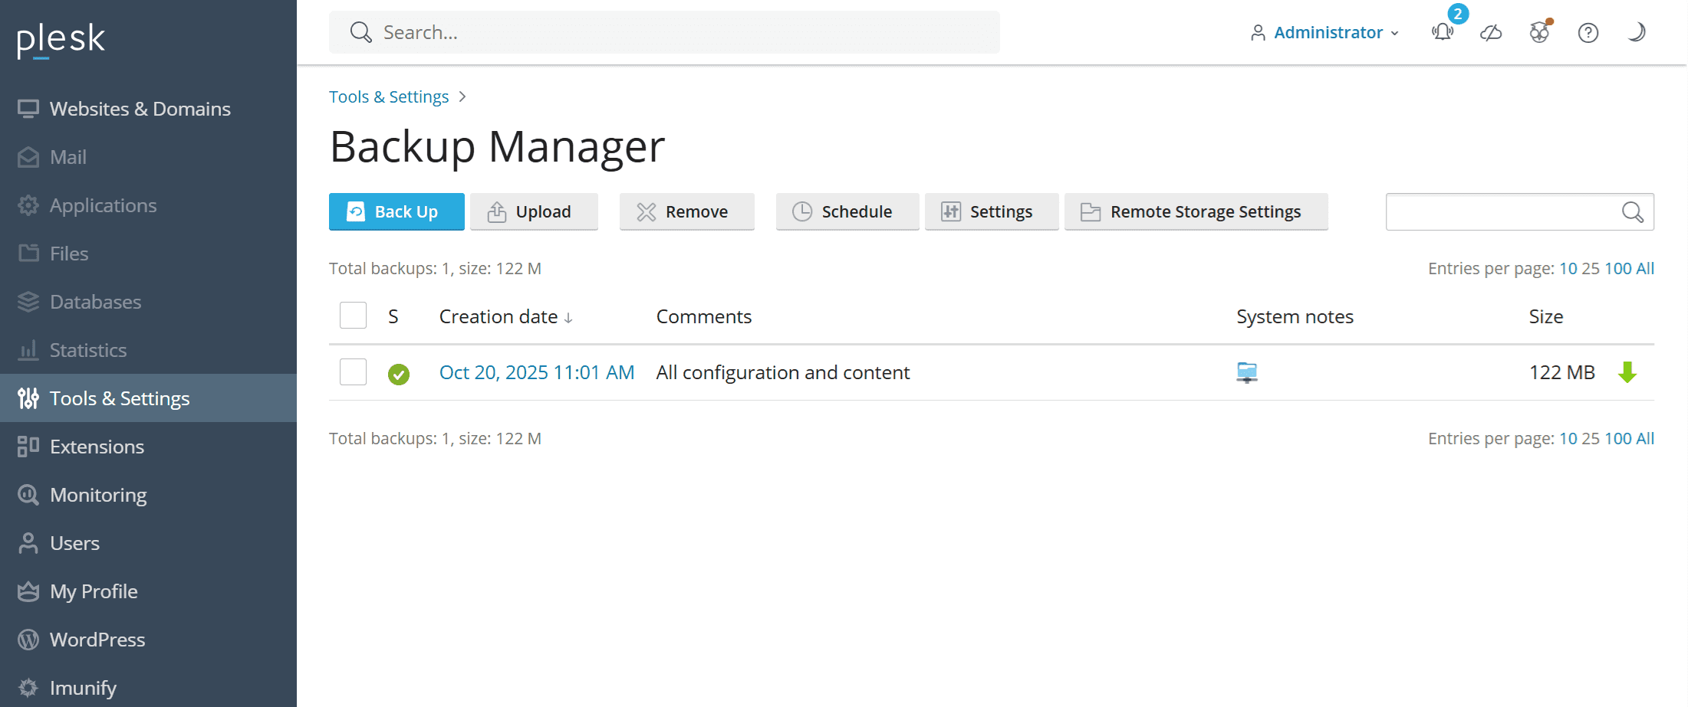
Task: Click the cloud status icon in header
Action: 1490,32
